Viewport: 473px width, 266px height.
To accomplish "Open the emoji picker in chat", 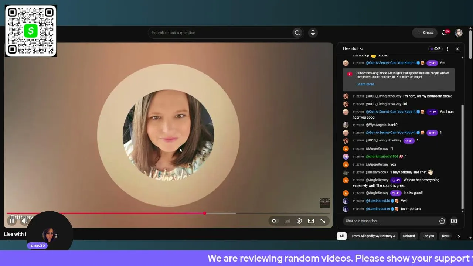I will 442,221.
